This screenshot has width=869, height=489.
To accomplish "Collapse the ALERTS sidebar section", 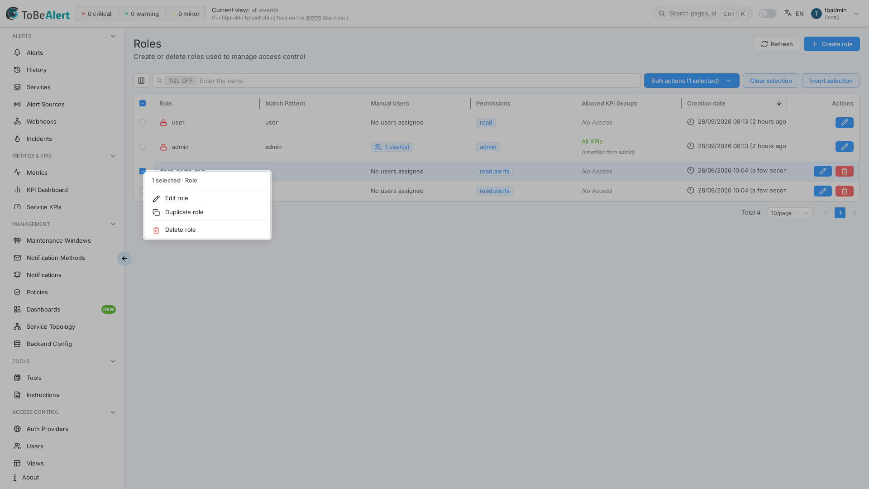I will tap(113, 36).
